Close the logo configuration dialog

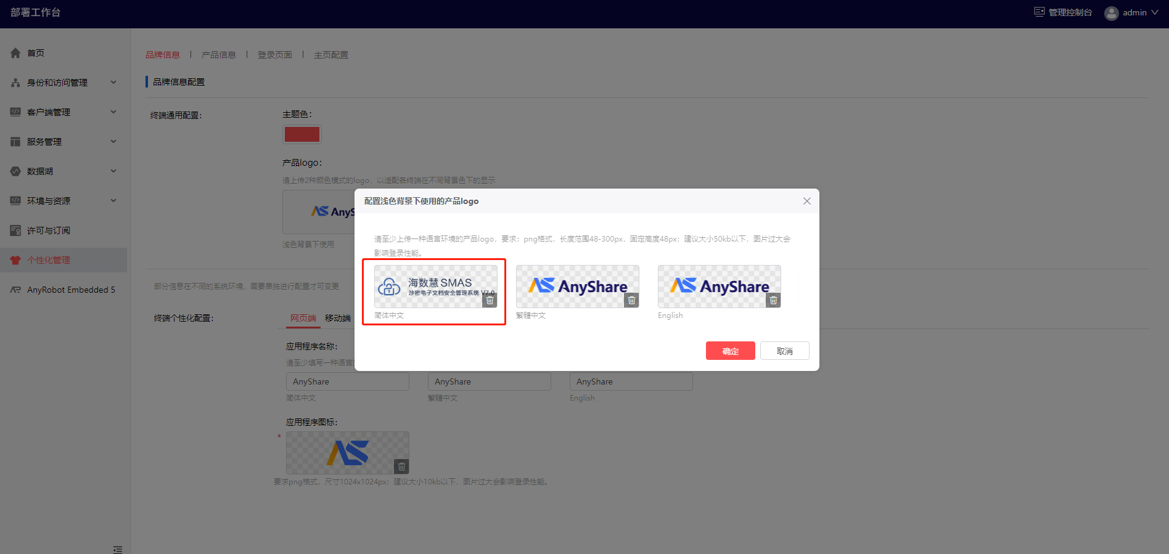(x=806, y=201)
